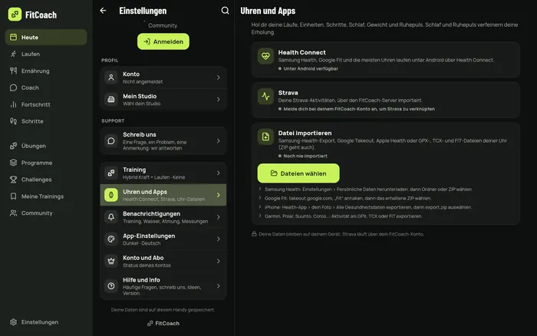Viewport: 537px width, 336px height.
Task: Go back using the left arrow icon
Action: coord(103,11)
